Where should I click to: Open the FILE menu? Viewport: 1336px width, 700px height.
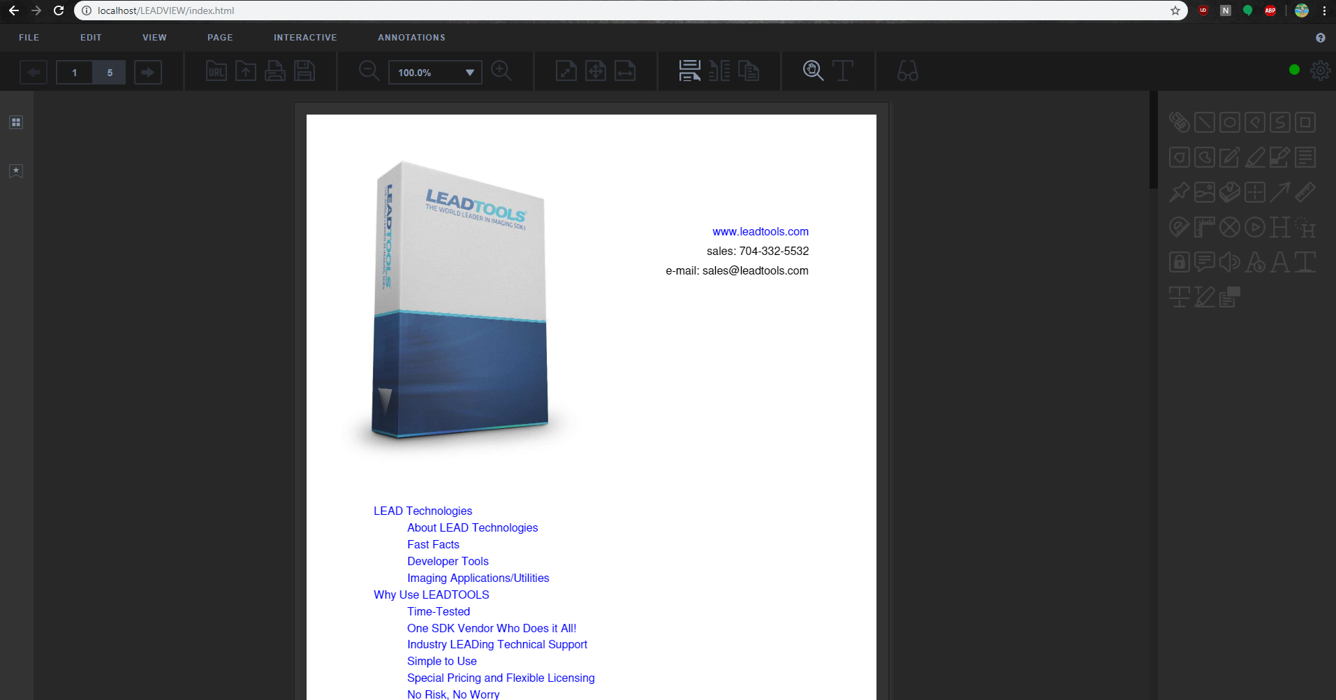tap(29, 38)
